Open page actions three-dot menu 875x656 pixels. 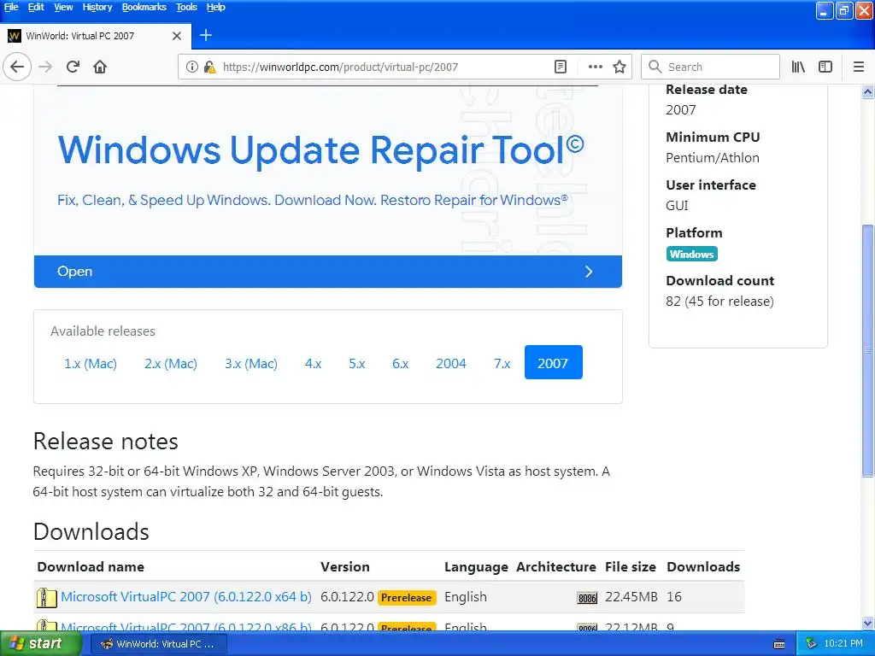[x=596, y=67]
